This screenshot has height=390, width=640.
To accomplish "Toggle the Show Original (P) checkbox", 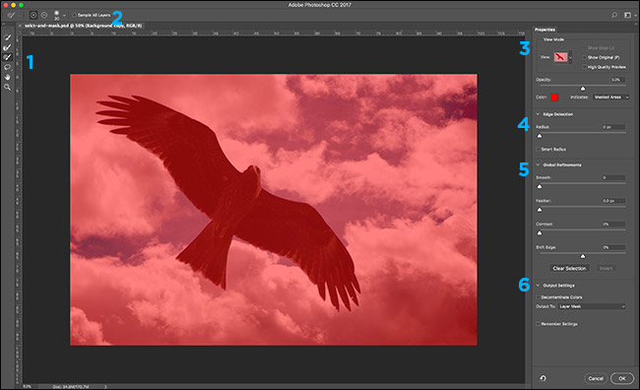I will pos(585,57).
